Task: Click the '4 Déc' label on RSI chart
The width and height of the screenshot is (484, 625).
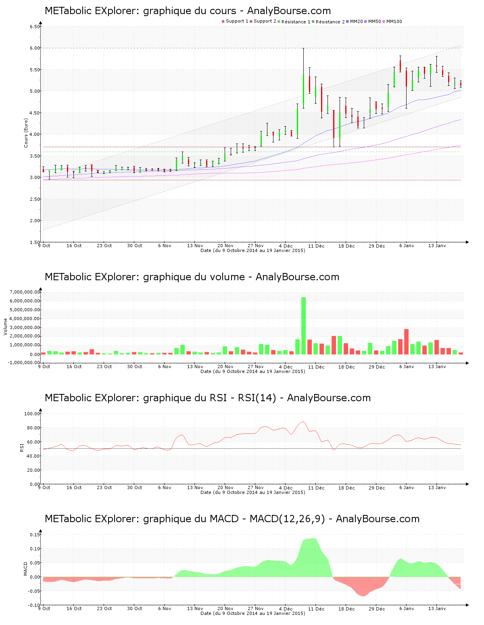Action: point(286,487)
